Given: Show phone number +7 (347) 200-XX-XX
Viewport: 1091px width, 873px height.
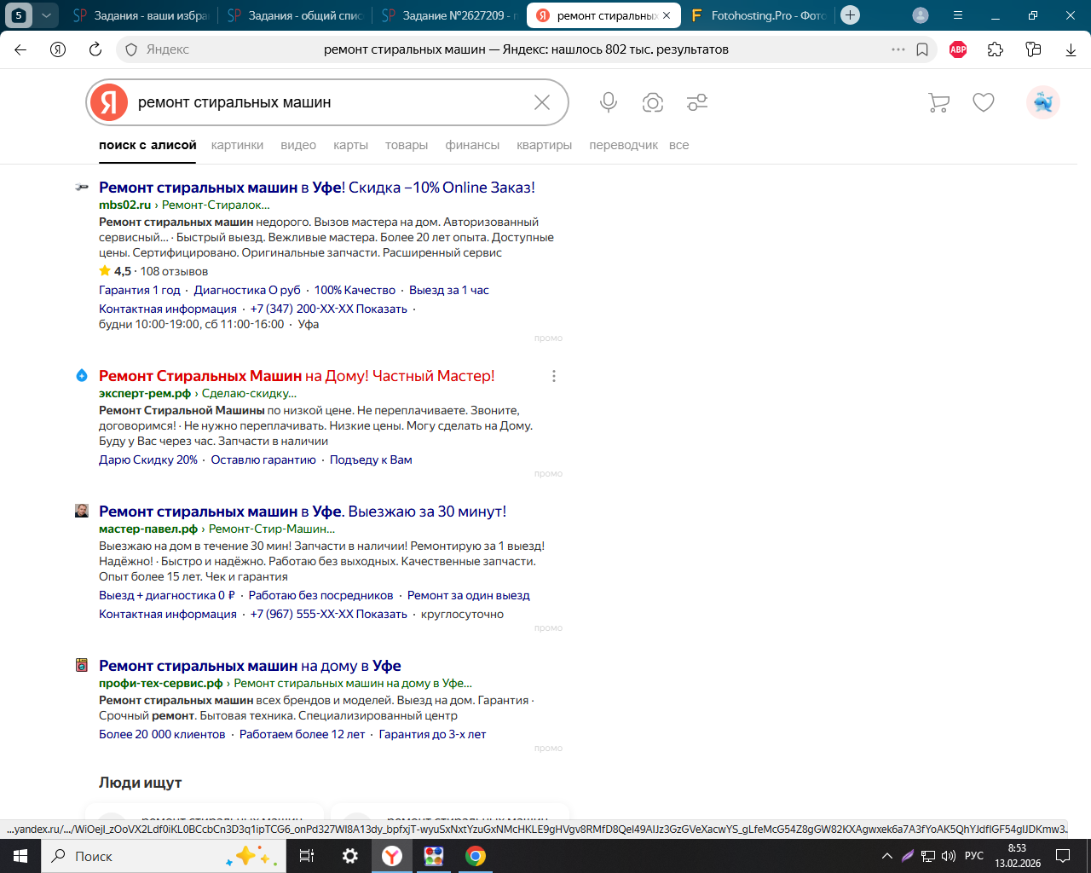Looking at the screenshot, I should (x=329, y=309).
